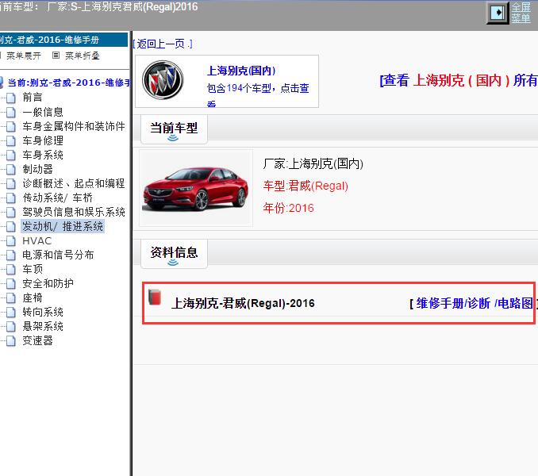Click the 年份:2016 text

pyautogui.click(x=289, y=208)
